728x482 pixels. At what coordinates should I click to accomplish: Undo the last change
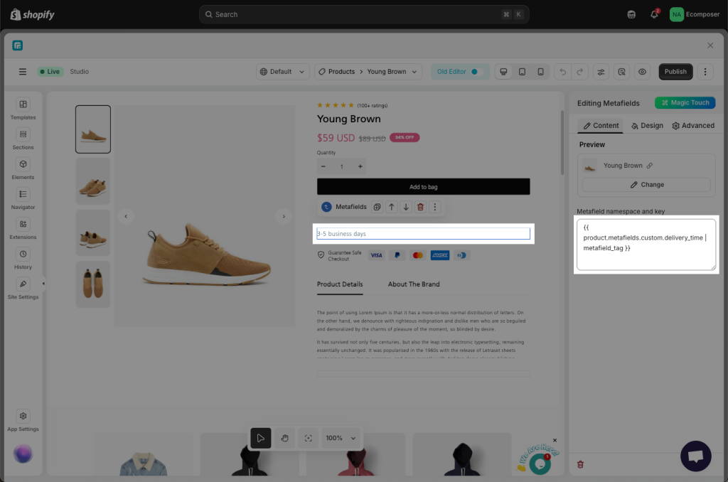pos(563,72)
